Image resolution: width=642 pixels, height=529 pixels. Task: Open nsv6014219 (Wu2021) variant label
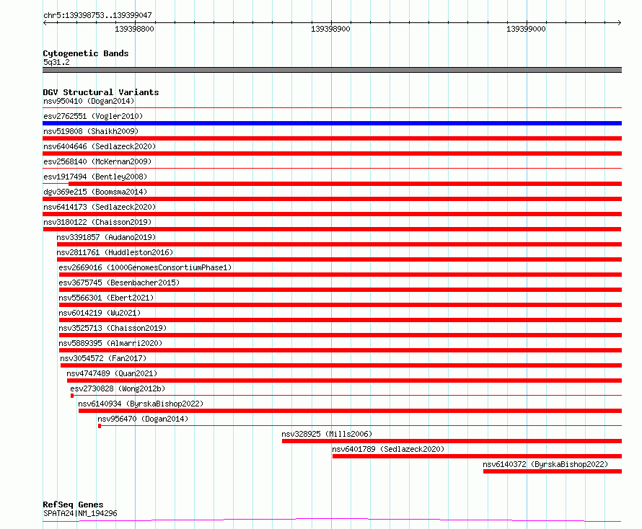(x=100, y=313)
